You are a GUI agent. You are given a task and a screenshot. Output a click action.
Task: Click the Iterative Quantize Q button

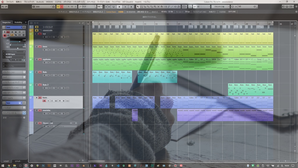coord(233,7)
